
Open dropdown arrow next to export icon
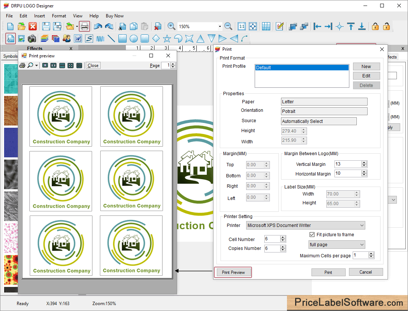77,27
